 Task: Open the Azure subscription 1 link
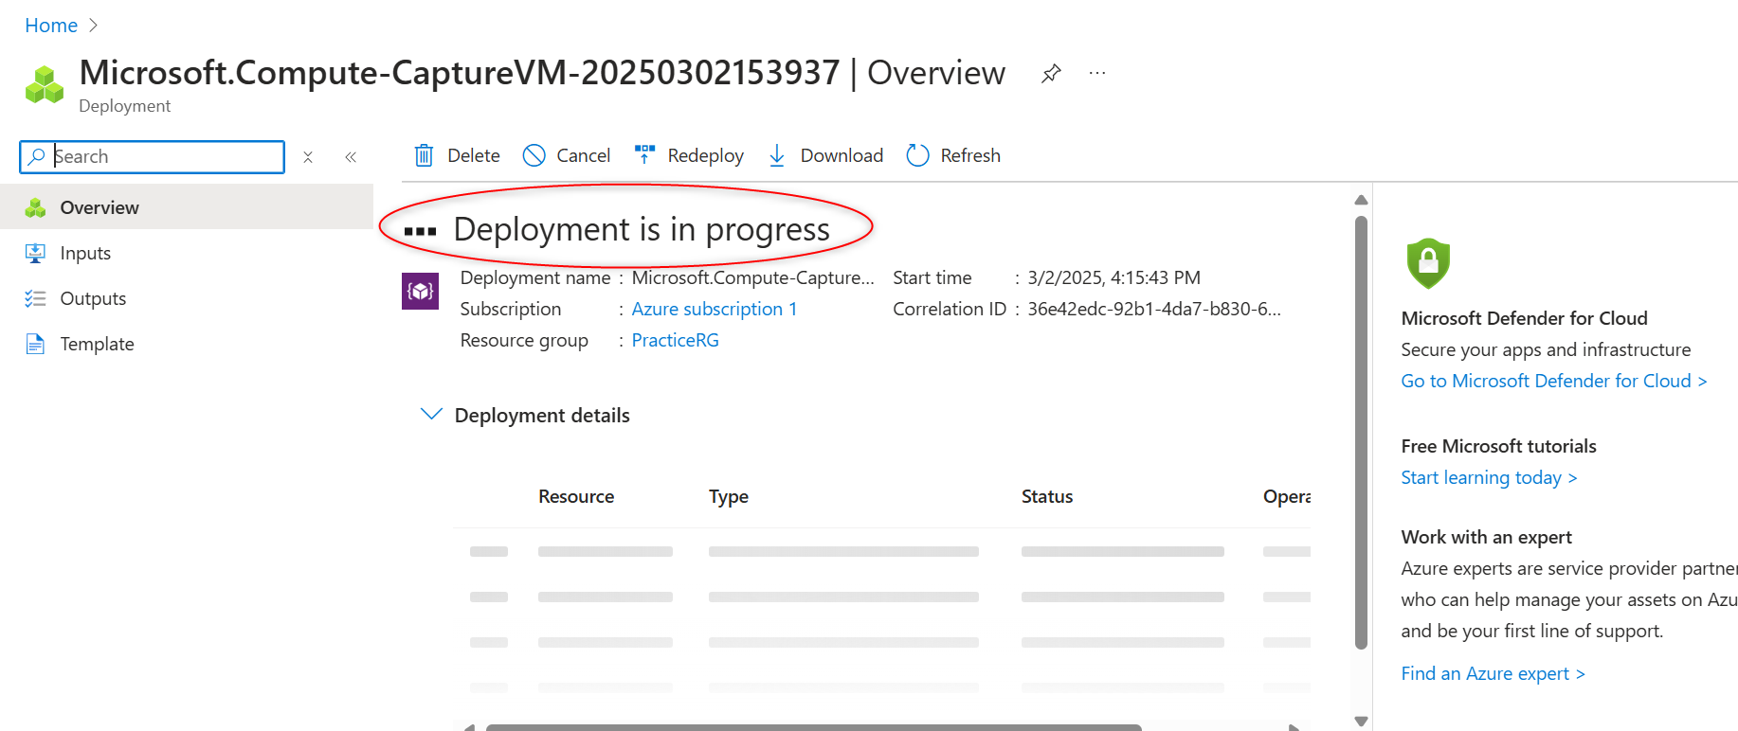(715, 309)
